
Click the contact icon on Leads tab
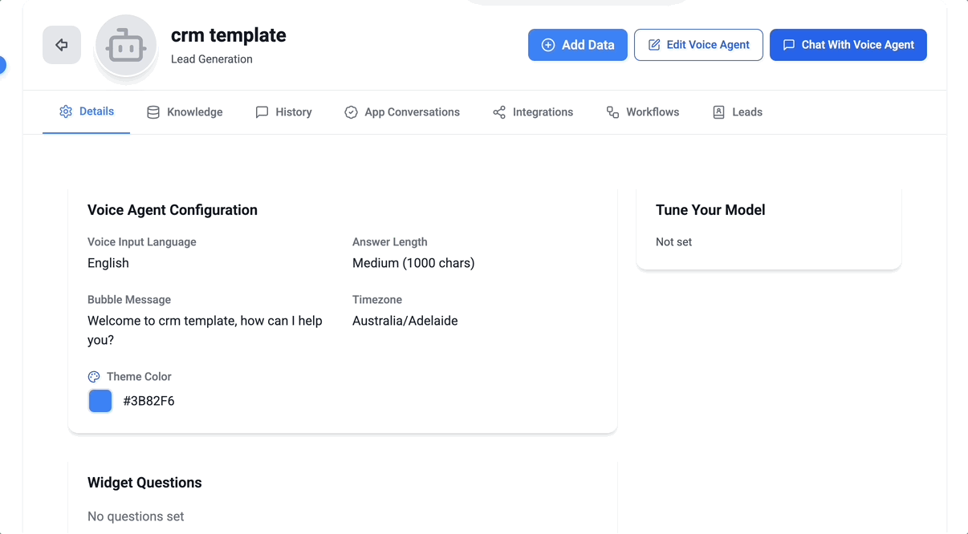coord(718,112)
